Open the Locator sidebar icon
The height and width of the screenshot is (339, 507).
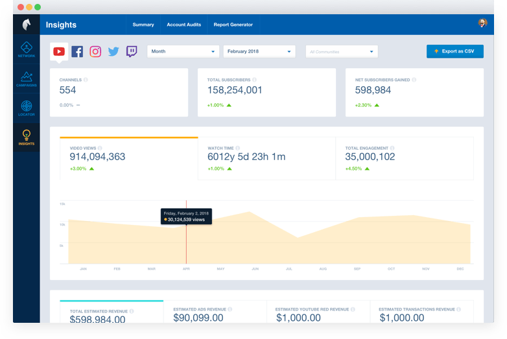pos(27,108)
